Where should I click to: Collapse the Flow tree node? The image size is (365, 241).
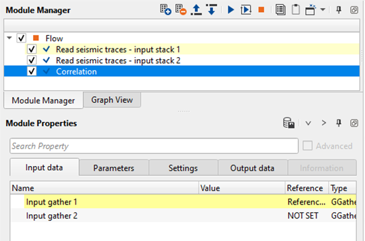[x=9, y=38]
